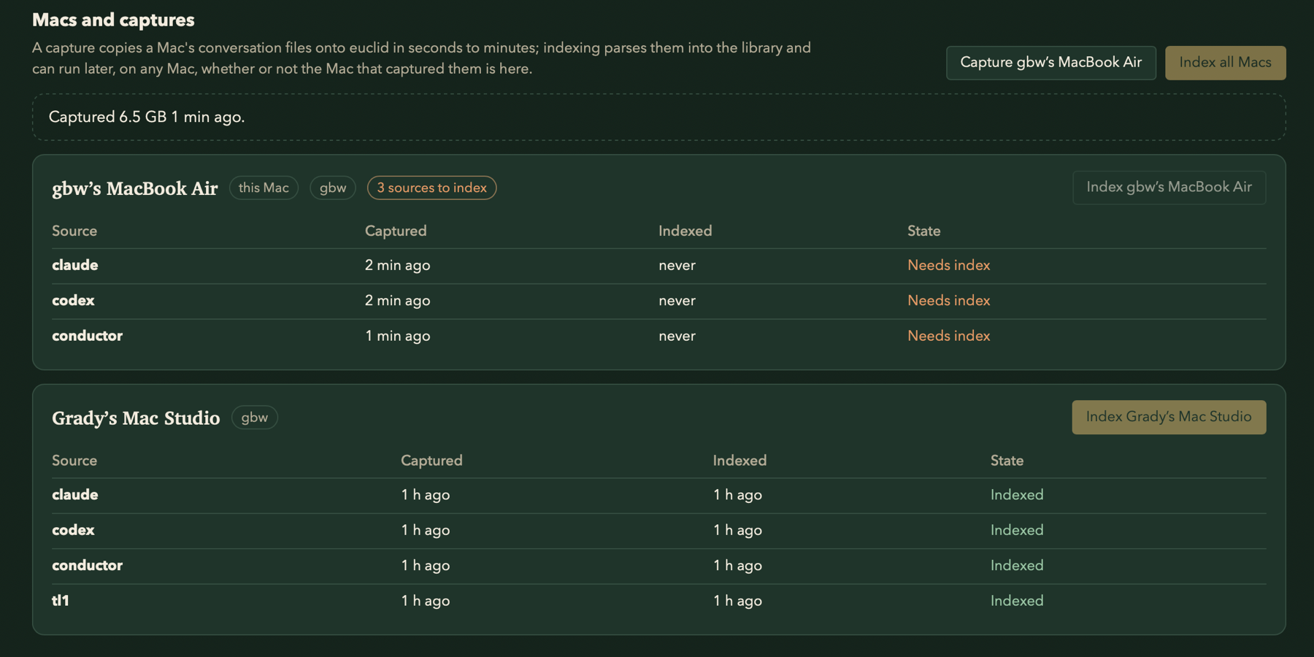The width and height of the screenshot is (1314, 657).
Task: Click the Indexed column header in Mac Studio table
Action: coord(739,461)
